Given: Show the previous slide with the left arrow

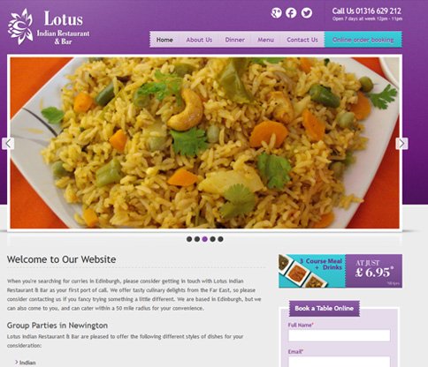Looking at the screenshot, I should [8, 144].
